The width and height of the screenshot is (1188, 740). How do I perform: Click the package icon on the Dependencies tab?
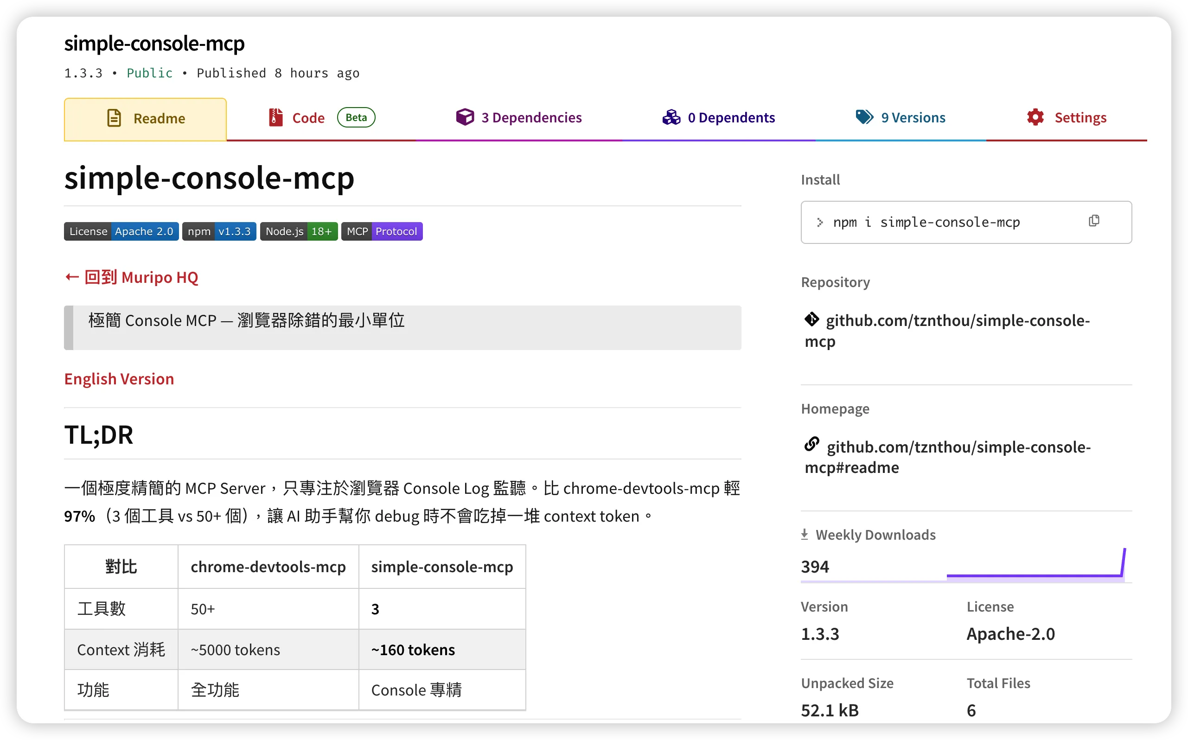point(465,117)
